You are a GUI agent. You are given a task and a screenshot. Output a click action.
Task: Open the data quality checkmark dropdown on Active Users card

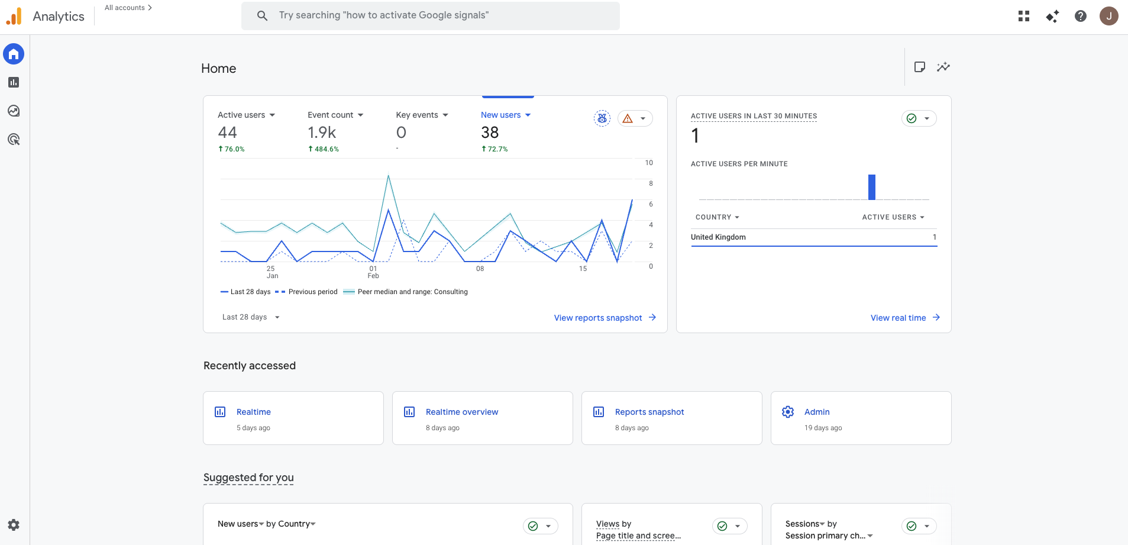(919, 118)
